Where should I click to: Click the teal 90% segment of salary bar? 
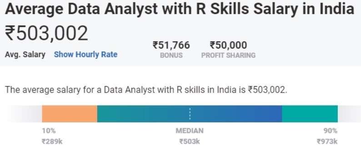(x=310, y=114)
